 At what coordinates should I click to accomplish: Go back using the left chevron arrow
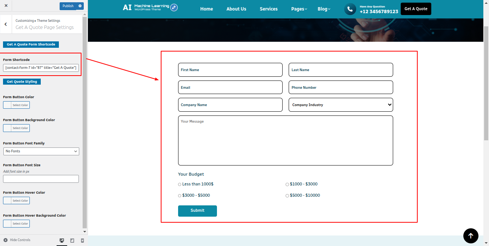6,24
